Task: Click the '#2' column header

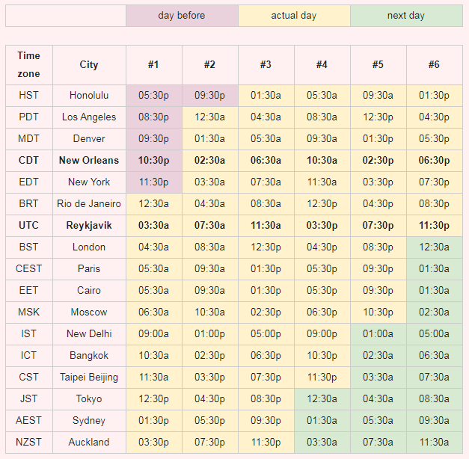Action: coord(210,65)
